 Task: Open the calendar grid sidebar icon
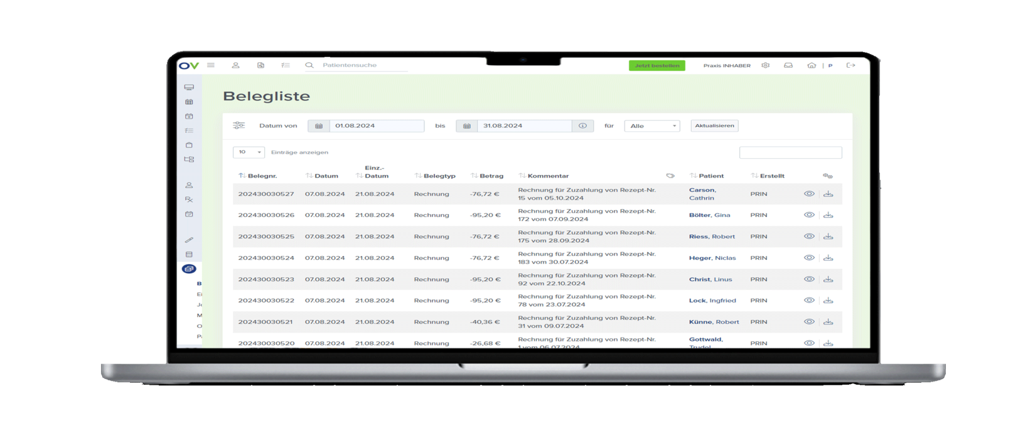pos(189,102)
